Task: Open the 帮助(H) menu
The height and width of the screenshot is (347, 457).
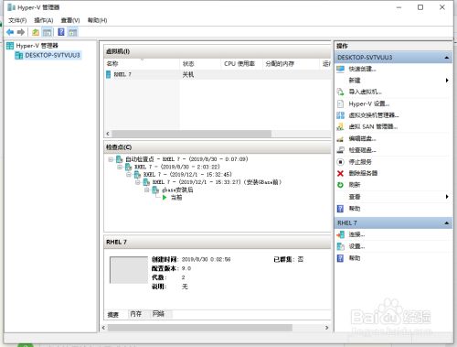Action: click(x=98, y=20)
